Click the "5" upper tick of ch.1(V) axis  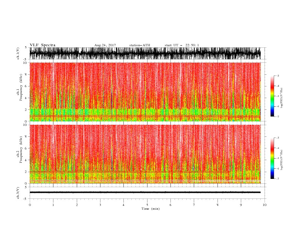click(26, 48)
